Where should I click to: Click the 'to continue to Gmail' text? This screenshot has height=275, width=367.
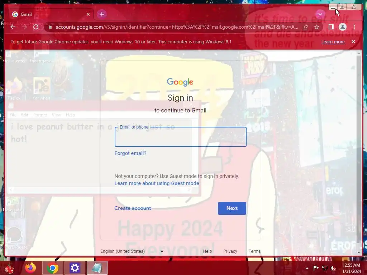pyautogui.click(x=180, y=110)
